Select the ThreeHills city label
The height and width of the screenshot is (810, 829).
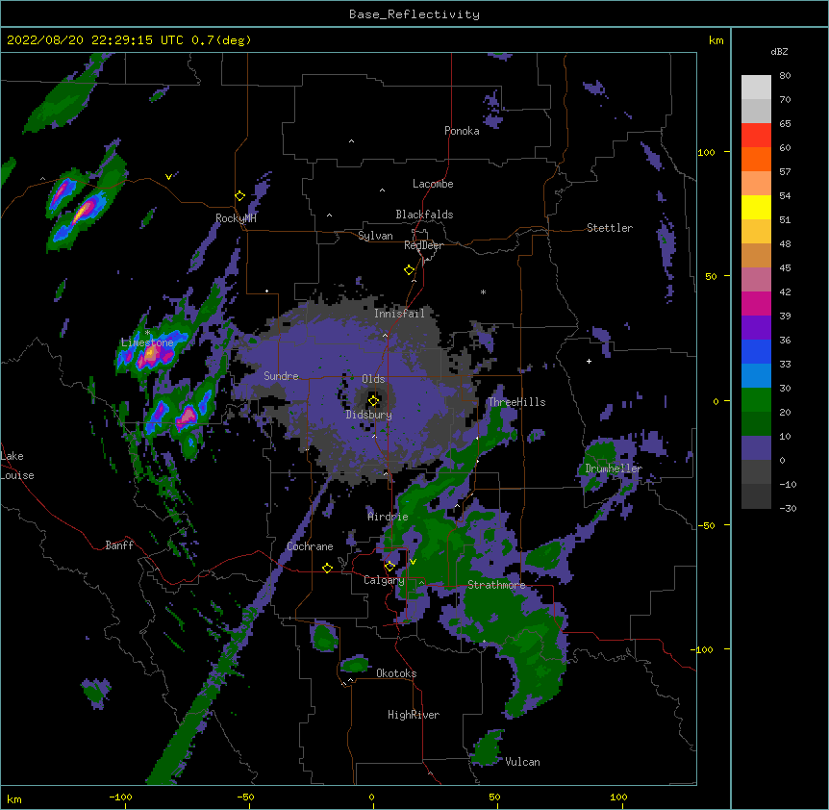pos(516,402)
